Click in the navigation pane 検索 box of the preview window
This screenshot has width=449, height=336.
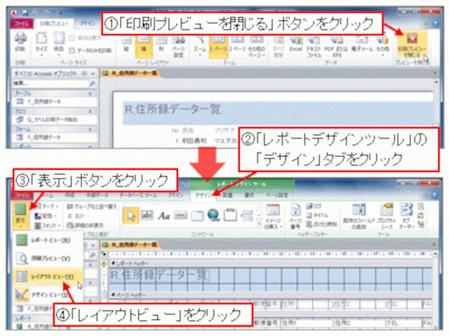51,83
